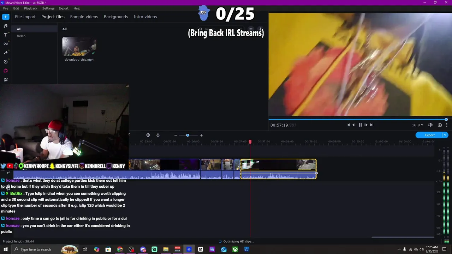Open the Windows notification center
Viewport: 452px width, 254px height.
(445, 249)
